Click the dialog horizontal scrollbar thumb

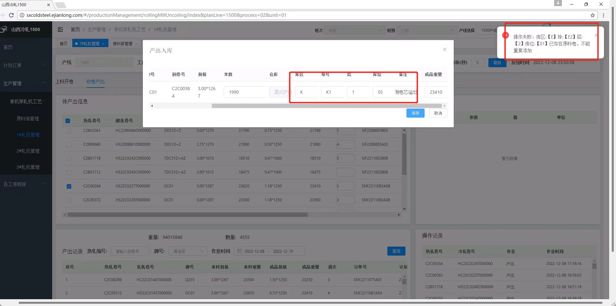click(326, 106)
